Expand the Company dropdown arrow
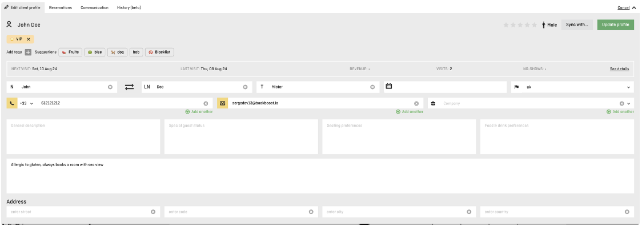 (629, 104)
